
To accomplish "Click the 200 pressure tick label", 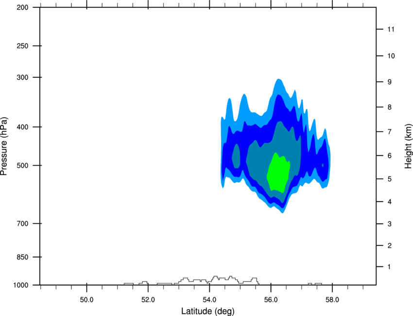I will pos(22,7).
